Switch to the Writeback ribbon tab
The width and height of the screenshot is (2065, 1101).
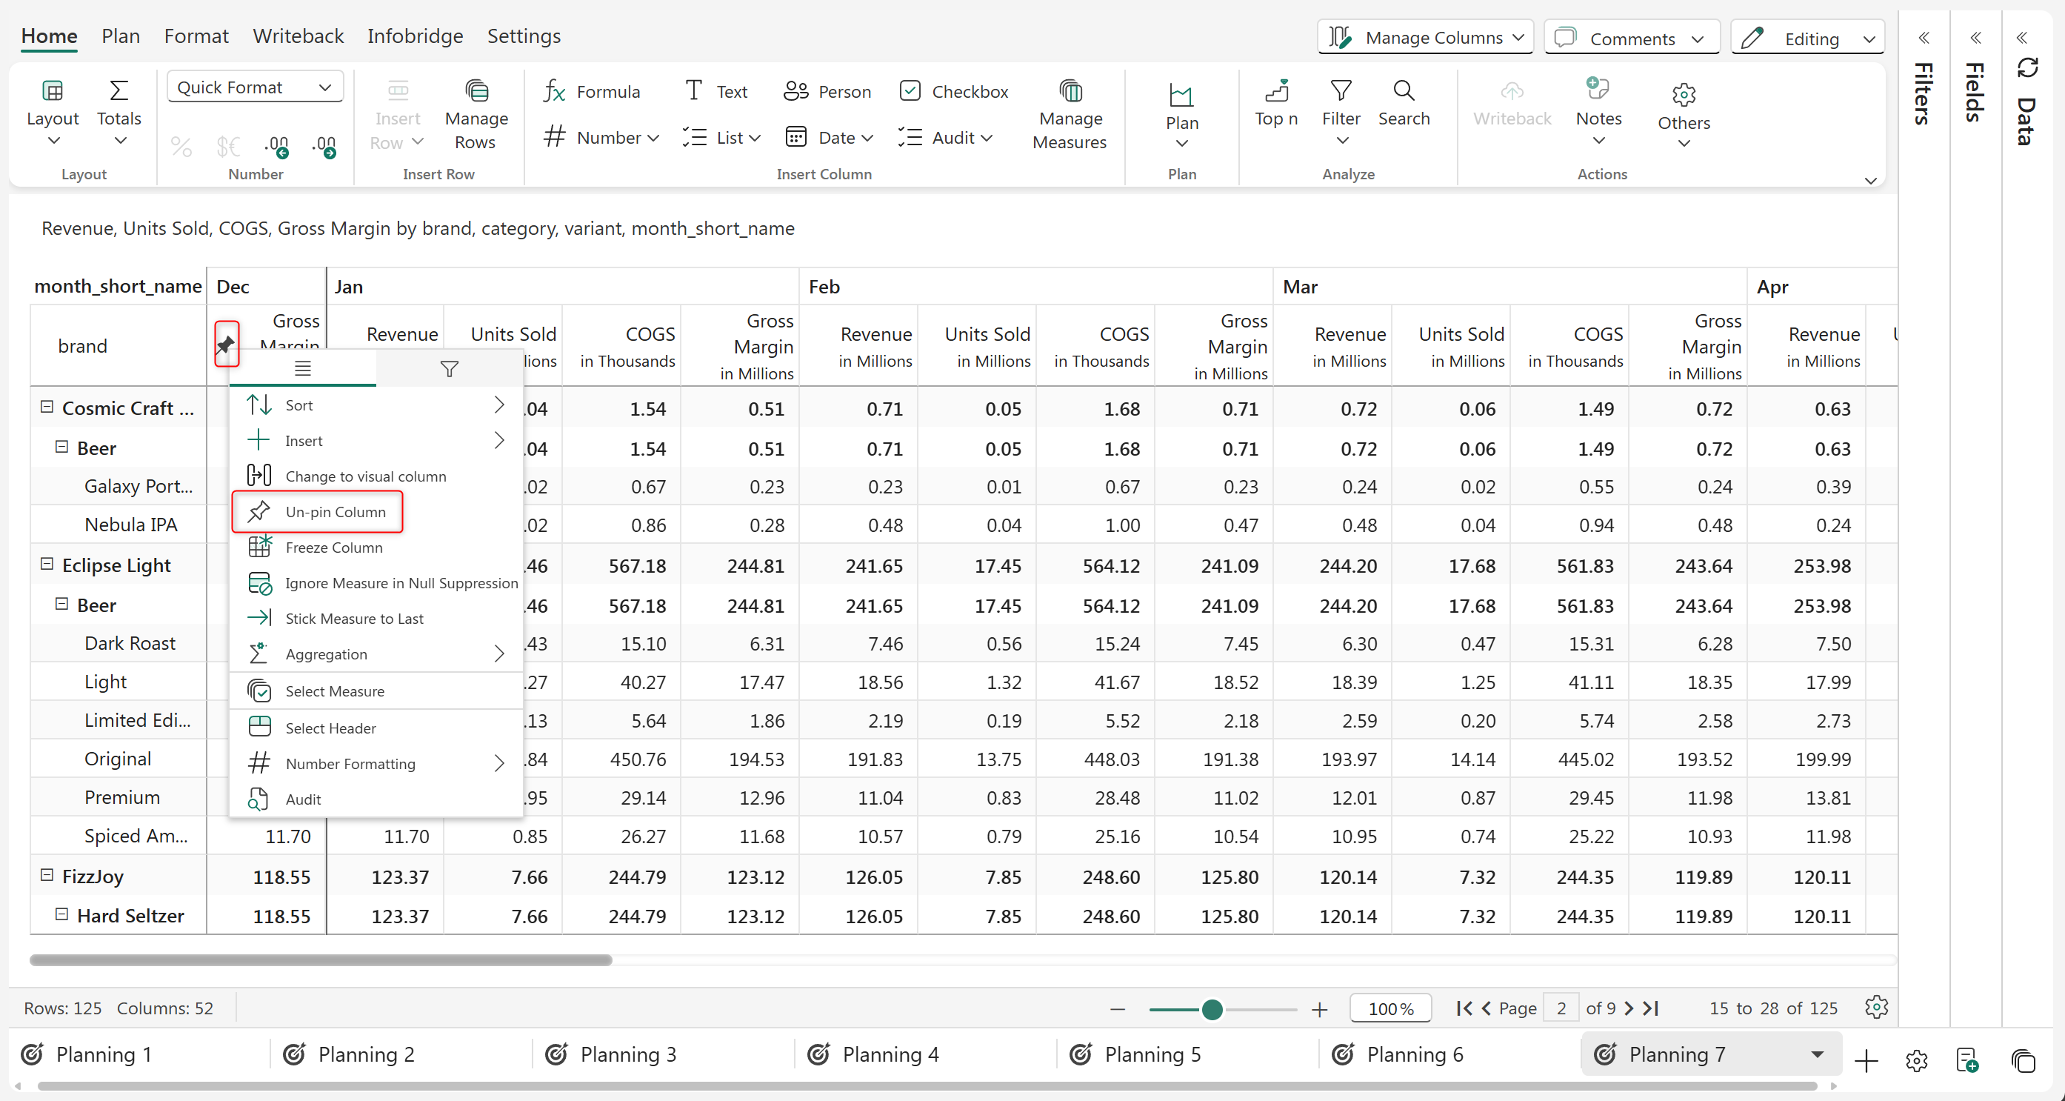(x=298, y=36)
